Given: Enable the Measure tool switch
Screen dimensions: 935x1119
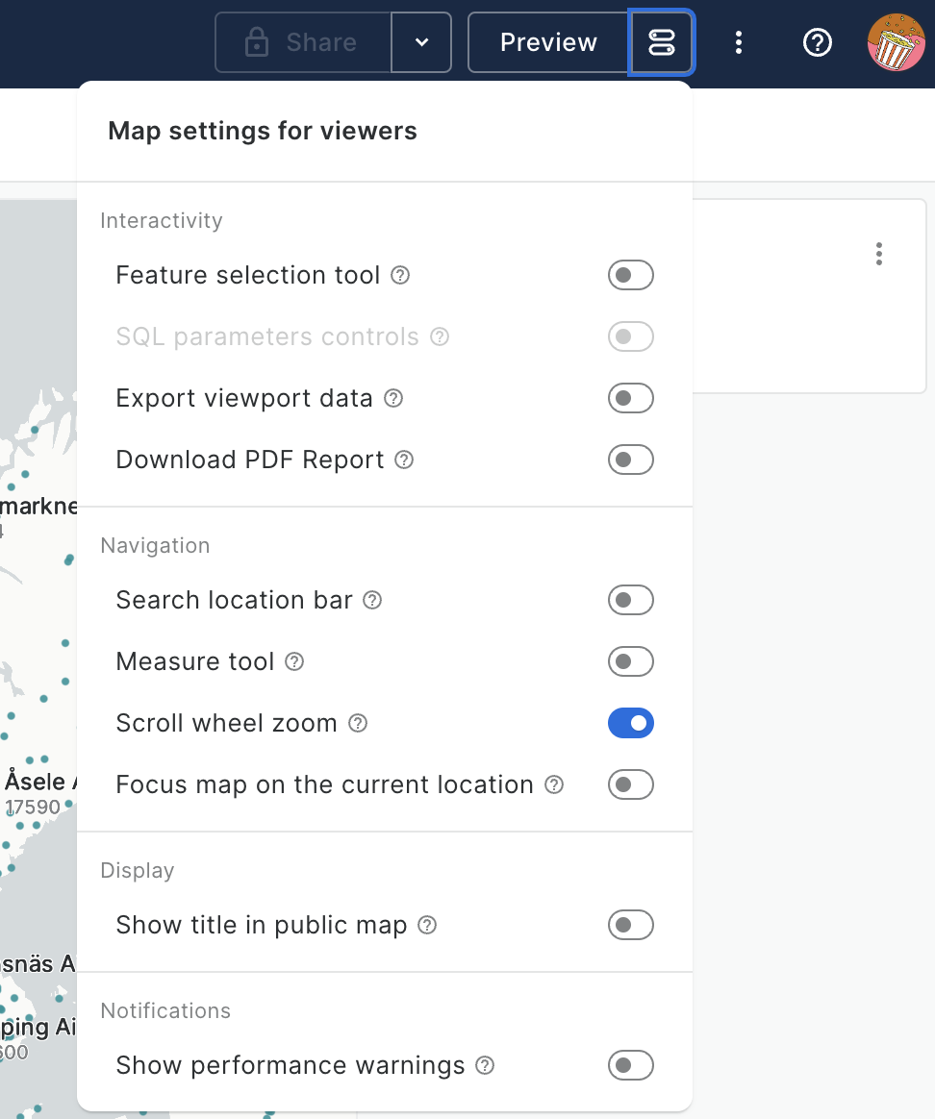Looking at the screenshot, I should coord(630,661).
